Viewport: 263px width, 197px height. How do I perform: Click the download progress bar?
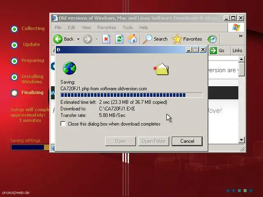click(131, 95)
